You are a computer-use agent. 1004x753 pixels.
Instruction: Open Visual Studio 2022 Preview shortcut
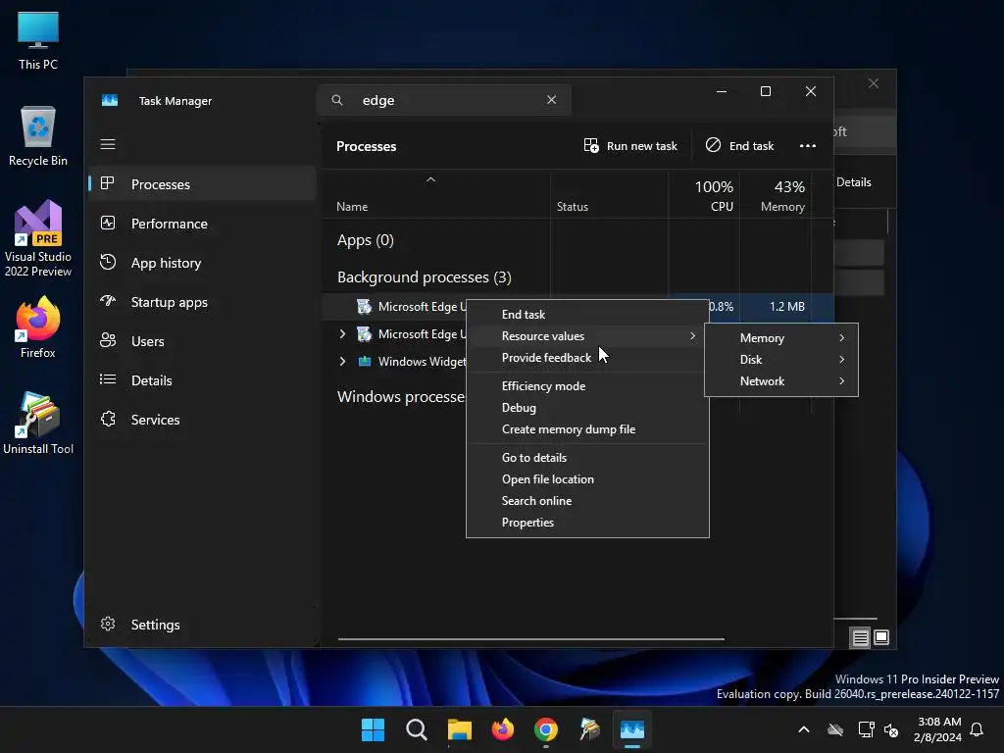[38, 238]
